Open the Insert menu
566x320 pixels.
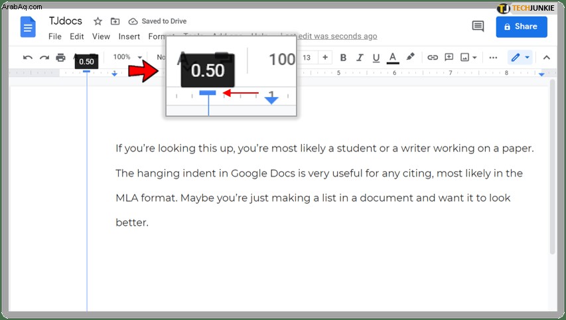(x=129, y=37)
